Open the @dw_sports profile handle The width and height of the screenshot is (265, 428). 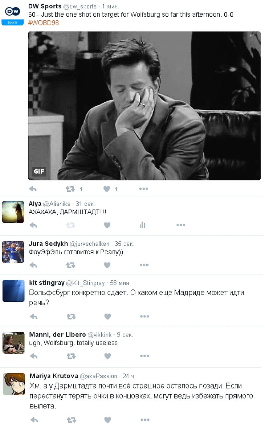click(x=80, y=6)
